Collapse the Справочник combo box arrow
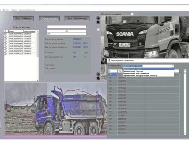 point(173,66)
